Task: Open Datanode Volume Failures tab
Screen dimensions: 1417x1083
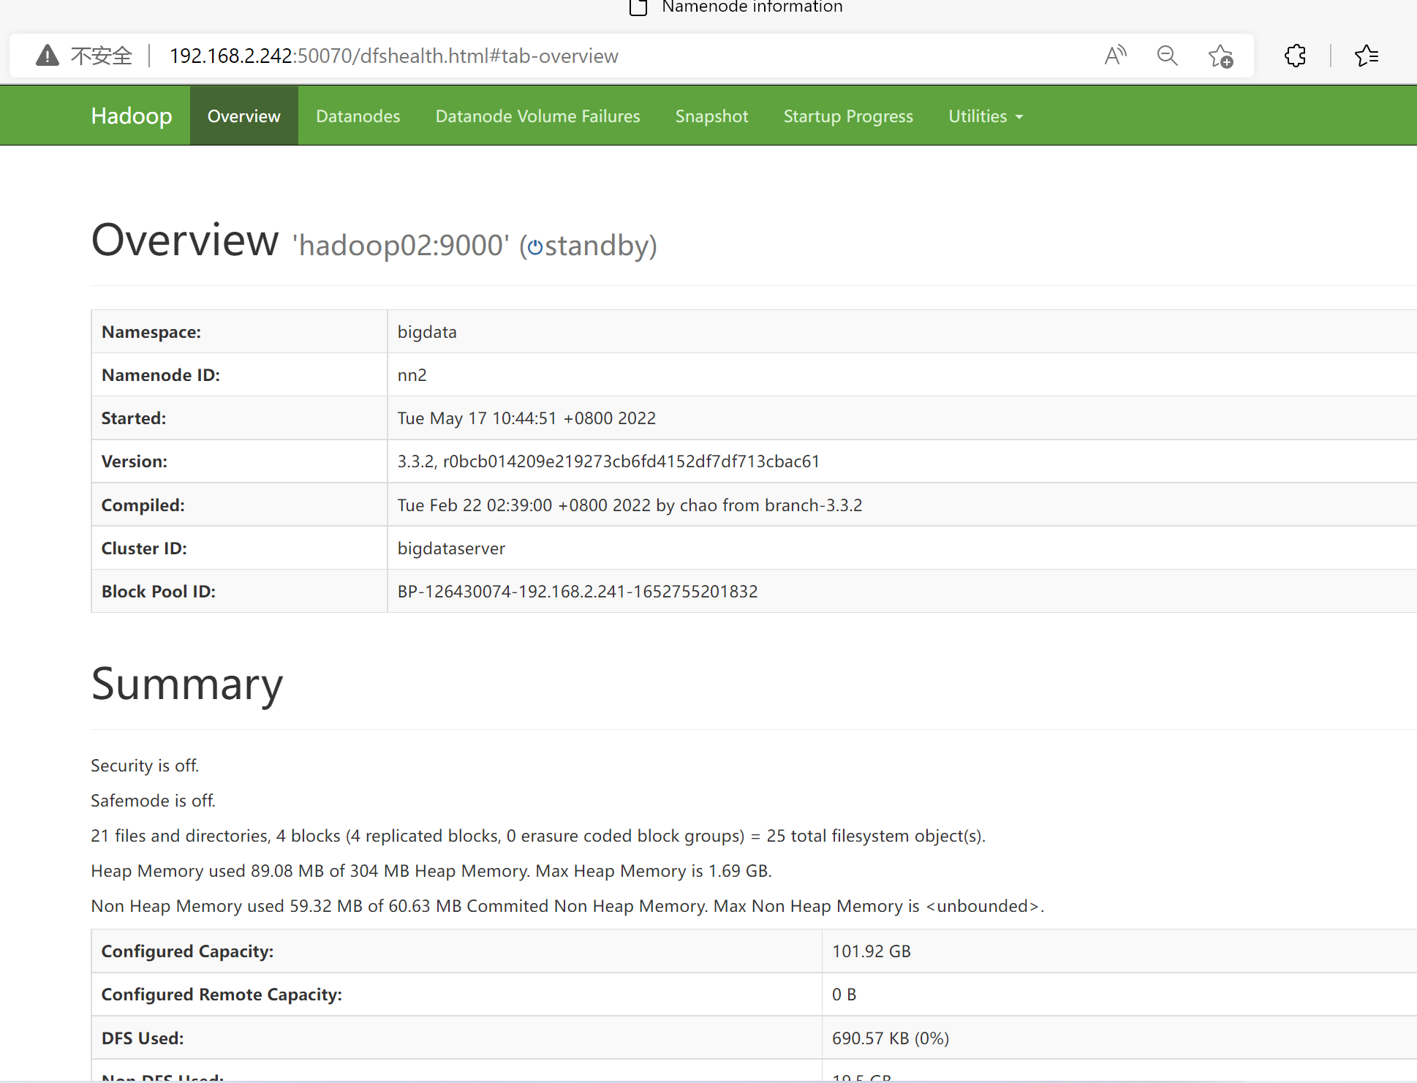Action: (x=537, y=116)
